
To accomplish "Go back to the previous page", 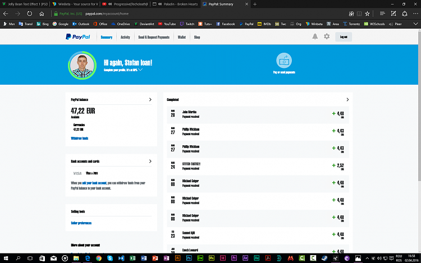I will 6,13.
